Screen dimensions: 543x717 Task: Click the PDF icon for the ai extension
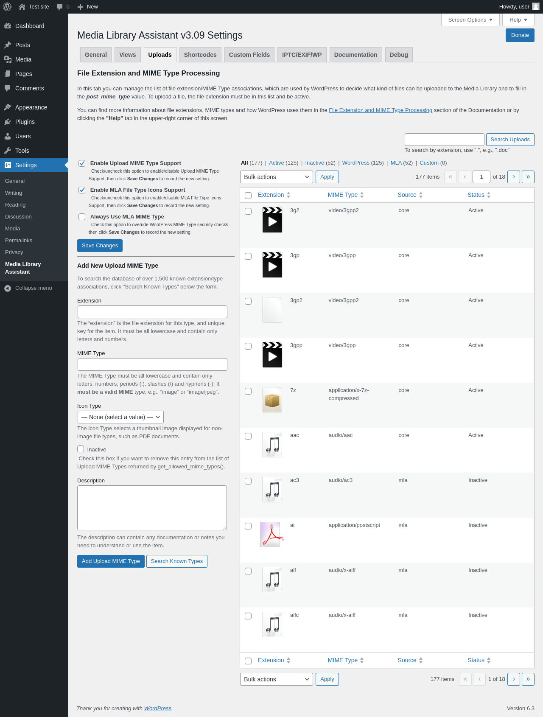pos(271,535)
